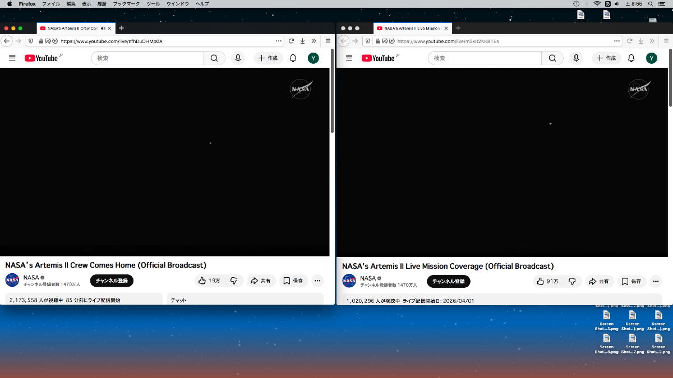Focus YouTube search field in right window
The width and height of the screenshot is (673, 378).
click(485, 58)
